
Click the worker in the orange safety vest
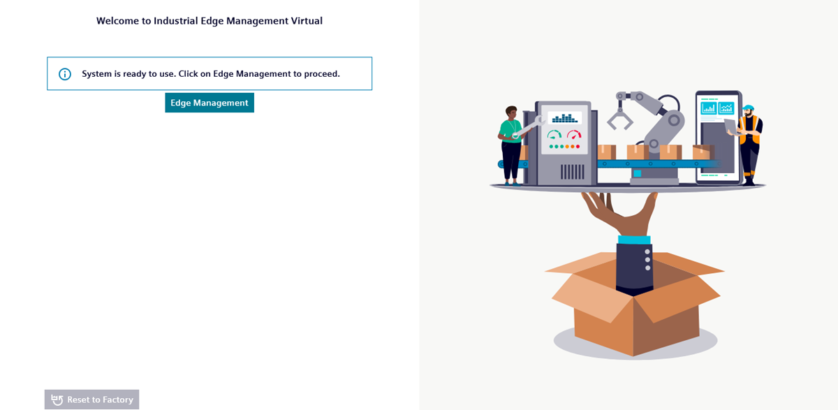pos(750,140)
